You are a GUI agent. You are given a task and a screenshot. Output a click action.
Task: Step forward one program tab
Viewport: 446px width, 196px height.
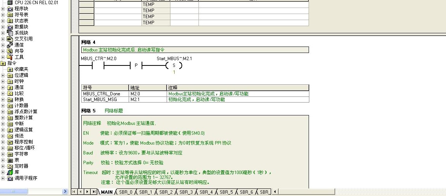coord(87,192)
